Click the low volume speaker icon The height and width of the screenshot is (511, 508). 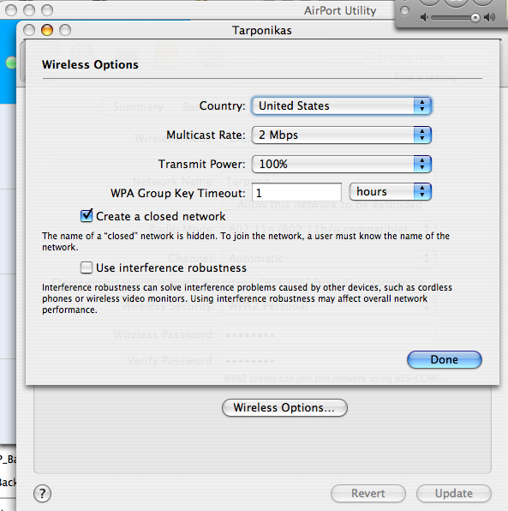tap(424, 17)
